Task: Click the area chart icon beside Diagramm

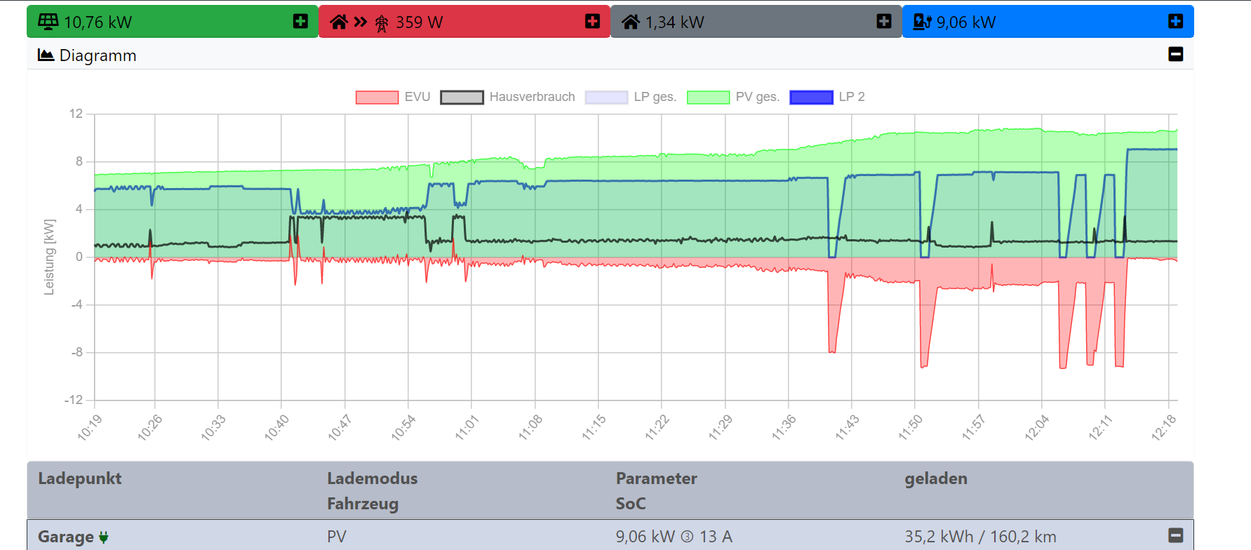Action: pos(46,55)
